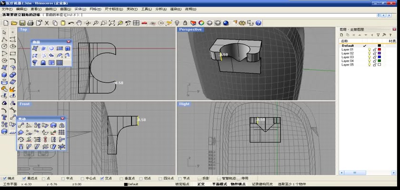The height and width of the screenshot is (190, 400).
Task: Open the 工具(L) menu
Action: (146, 9)
